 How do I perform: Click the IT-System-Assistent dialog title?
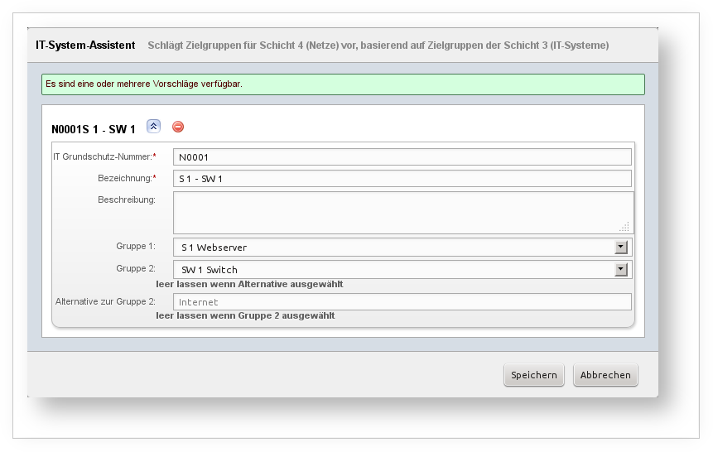pyautogui.click(x=85, y=46)
